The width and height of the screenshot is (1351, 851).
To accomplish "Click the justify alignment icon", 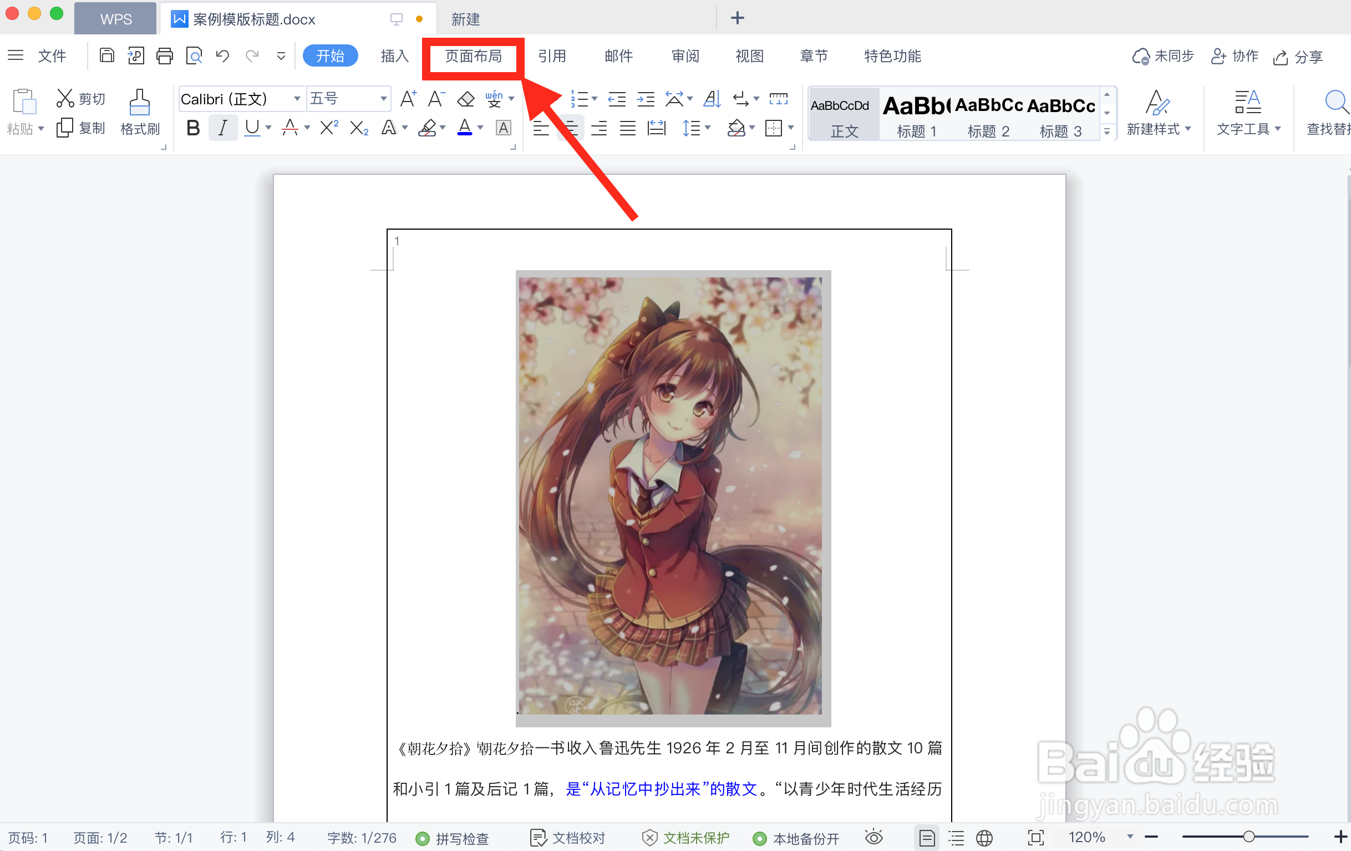I will [627, 128].
